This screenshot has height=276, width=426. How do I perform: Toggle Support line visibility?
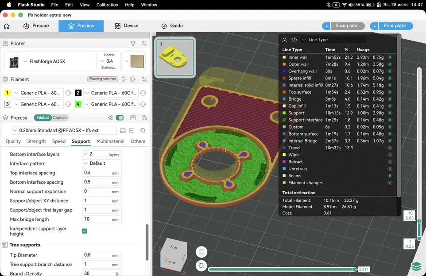pos(390,113)
